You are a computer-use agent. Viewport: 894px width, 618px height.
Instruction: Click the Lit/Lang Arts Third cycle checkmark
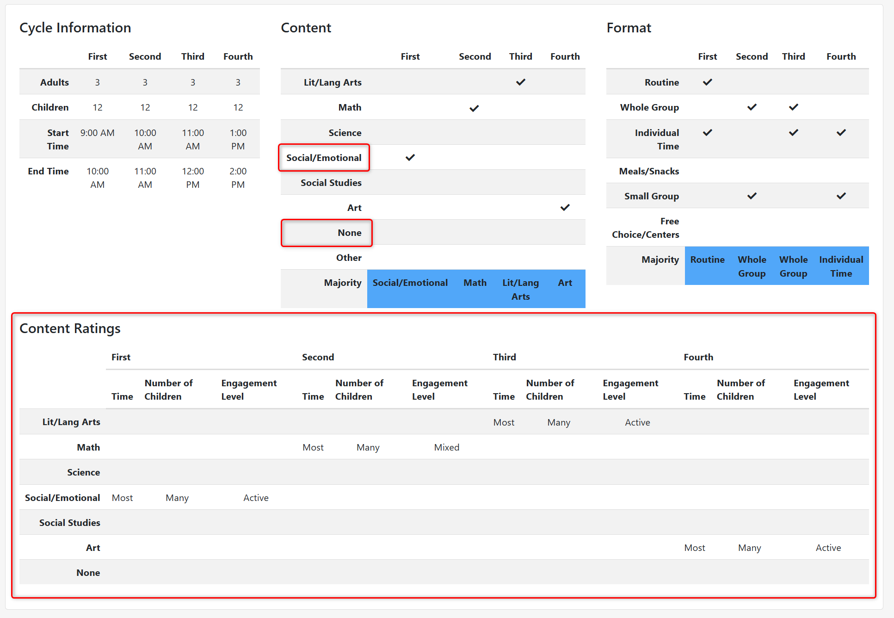[x=520, y=82]
